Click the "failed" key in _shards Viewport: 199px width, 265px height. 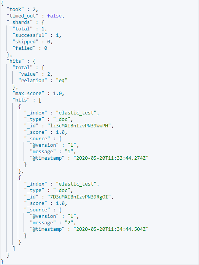coord(24,48)
